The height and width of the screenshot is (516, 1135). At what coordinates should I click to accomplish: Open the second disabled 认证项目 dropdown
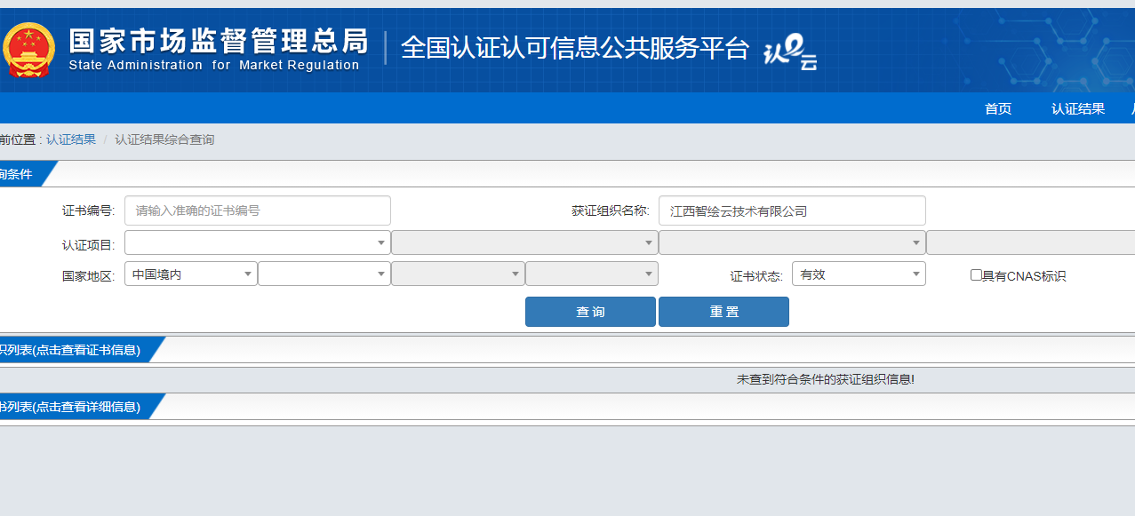coord(524,242)
